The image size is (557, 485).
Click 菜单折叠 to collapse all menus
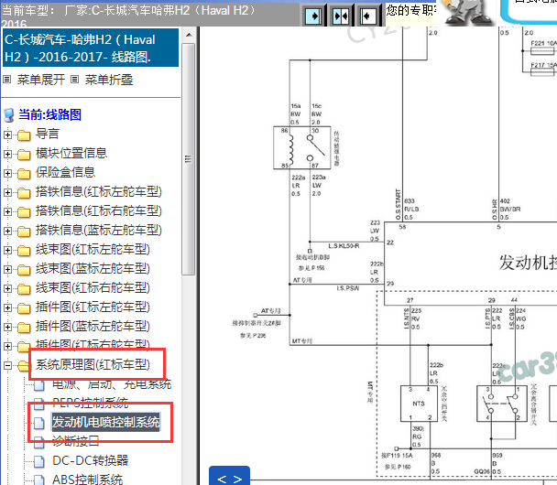click(x=109, y=80)
